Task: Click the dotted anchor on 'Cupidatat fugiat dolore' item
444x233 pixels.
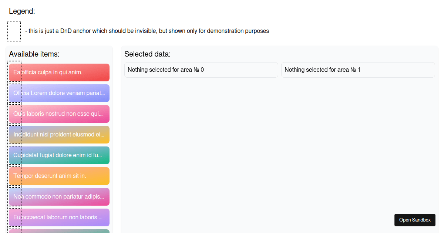Action: pyautogui.click(x=14, y=154)
